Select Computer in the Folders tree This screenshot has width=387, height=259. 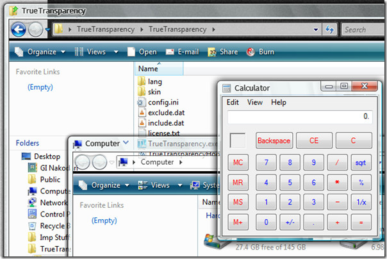pos(49,191)
